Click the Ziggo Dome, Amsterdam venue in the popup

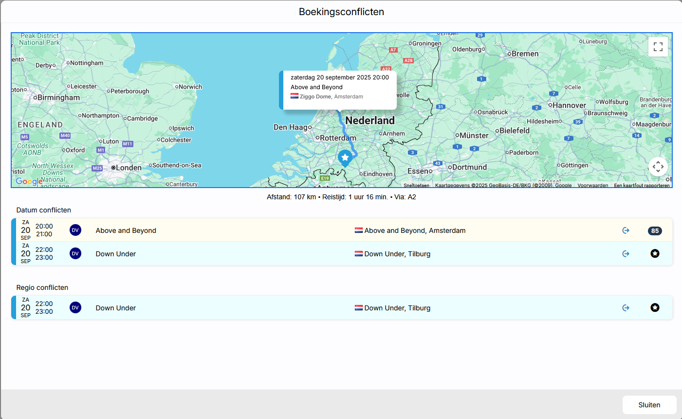(332, 96)
